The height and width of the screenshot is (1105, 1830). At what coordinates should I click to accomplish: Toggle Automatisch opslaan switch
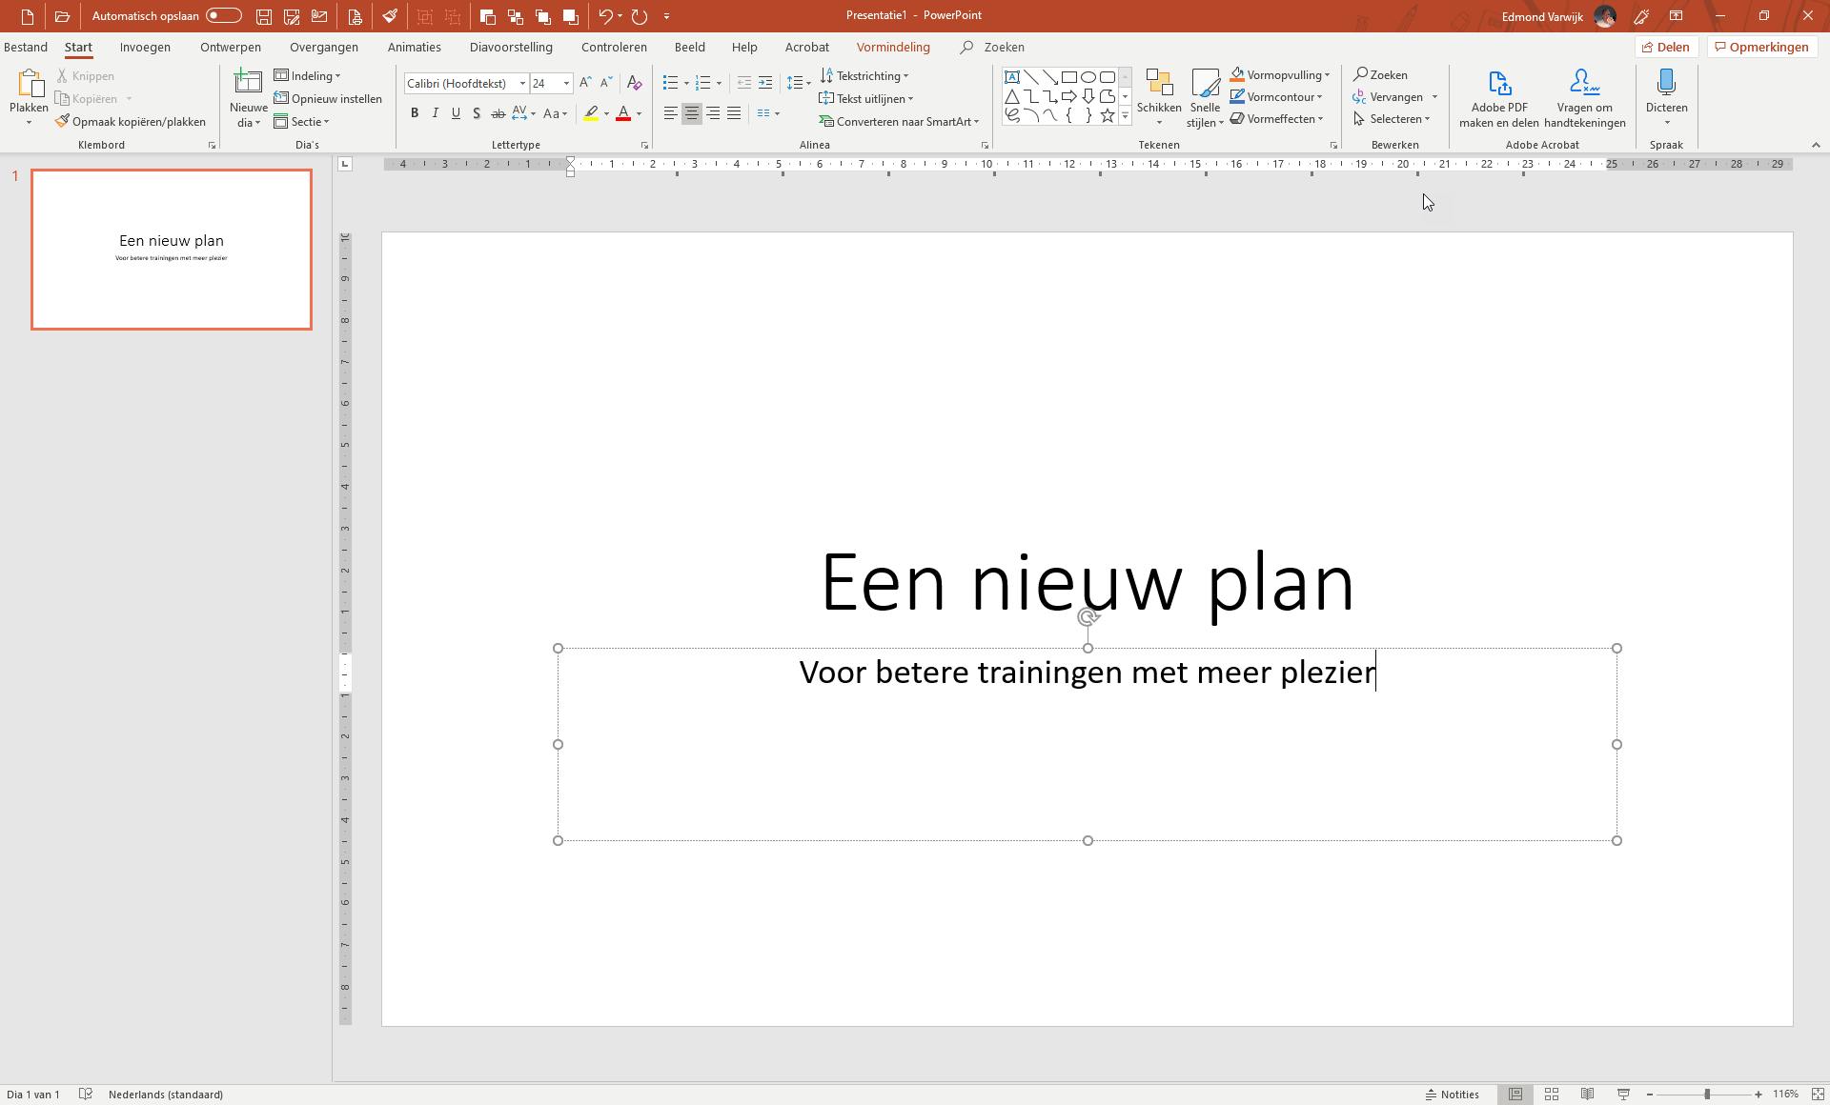[x=223, y=16]
